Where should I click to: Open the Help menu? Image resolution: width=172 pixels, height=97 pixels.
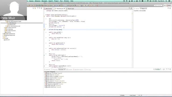click(72, 1)
